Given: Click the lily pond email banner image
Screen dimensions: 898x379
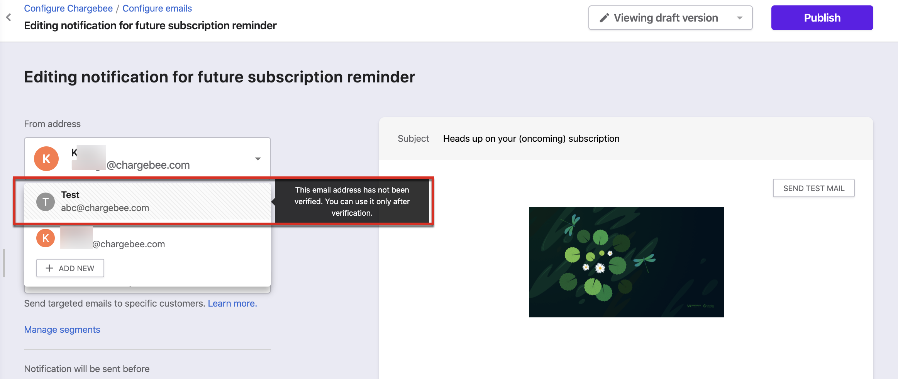Looking at the screenshot, I should [x=626, y=262].
